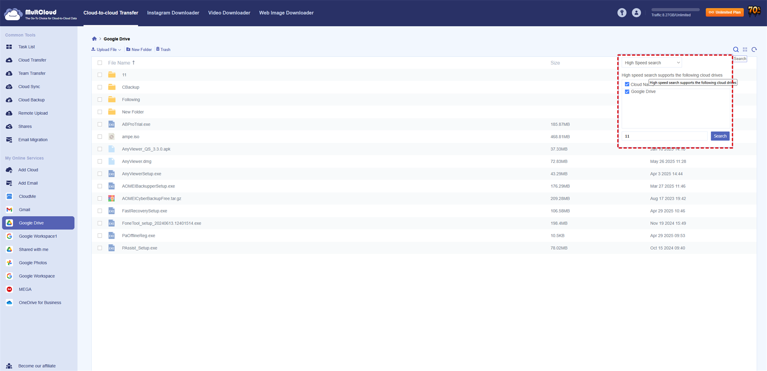Click the Cloud Transfer sidebar icon
The width and height of the screenshot is (767, 371).
pos(9,60)
